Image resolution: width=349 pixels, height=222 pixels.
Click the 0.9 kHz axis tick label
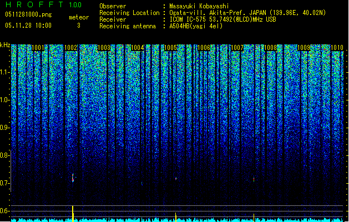tap(4, 128)
